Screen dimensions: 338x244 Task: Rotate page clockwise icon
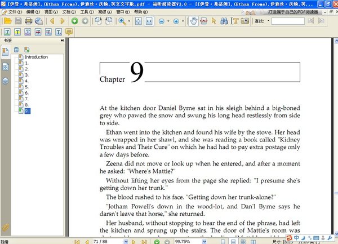tap(109, 21)
